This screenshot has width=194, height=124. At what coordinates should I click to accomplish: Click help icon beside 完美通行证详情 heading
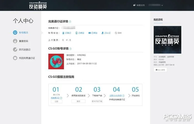click(70, 22)
